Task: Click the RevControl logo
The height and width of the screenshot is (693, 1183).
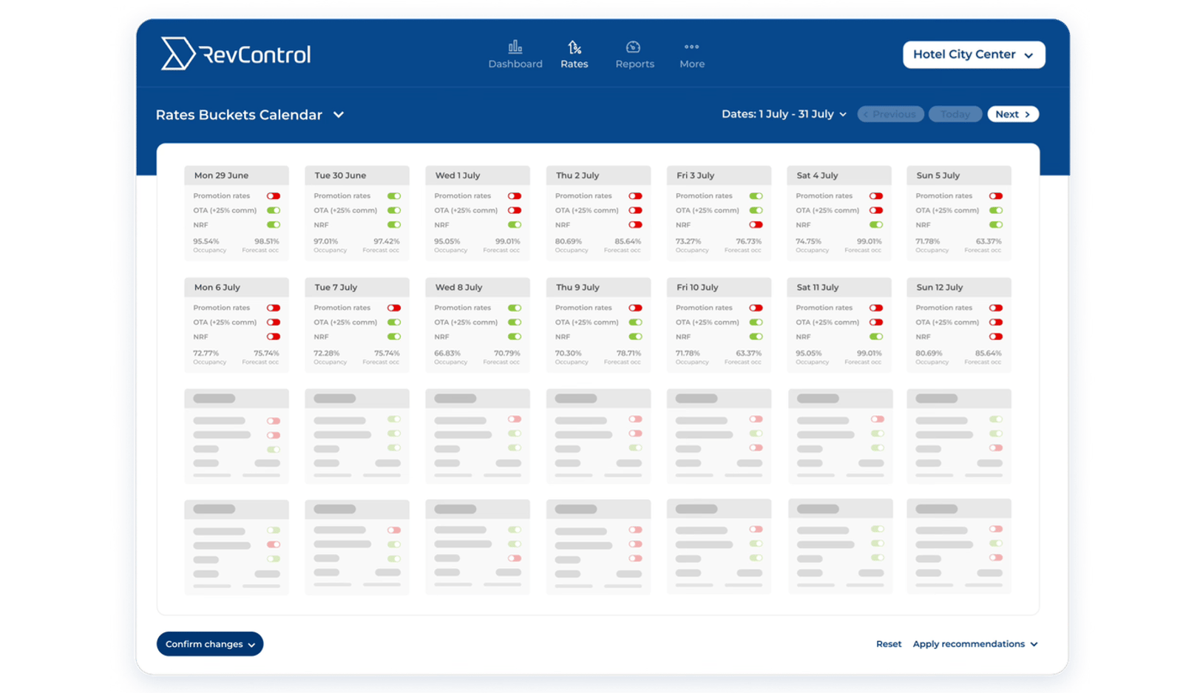Action: click(236, 53)
